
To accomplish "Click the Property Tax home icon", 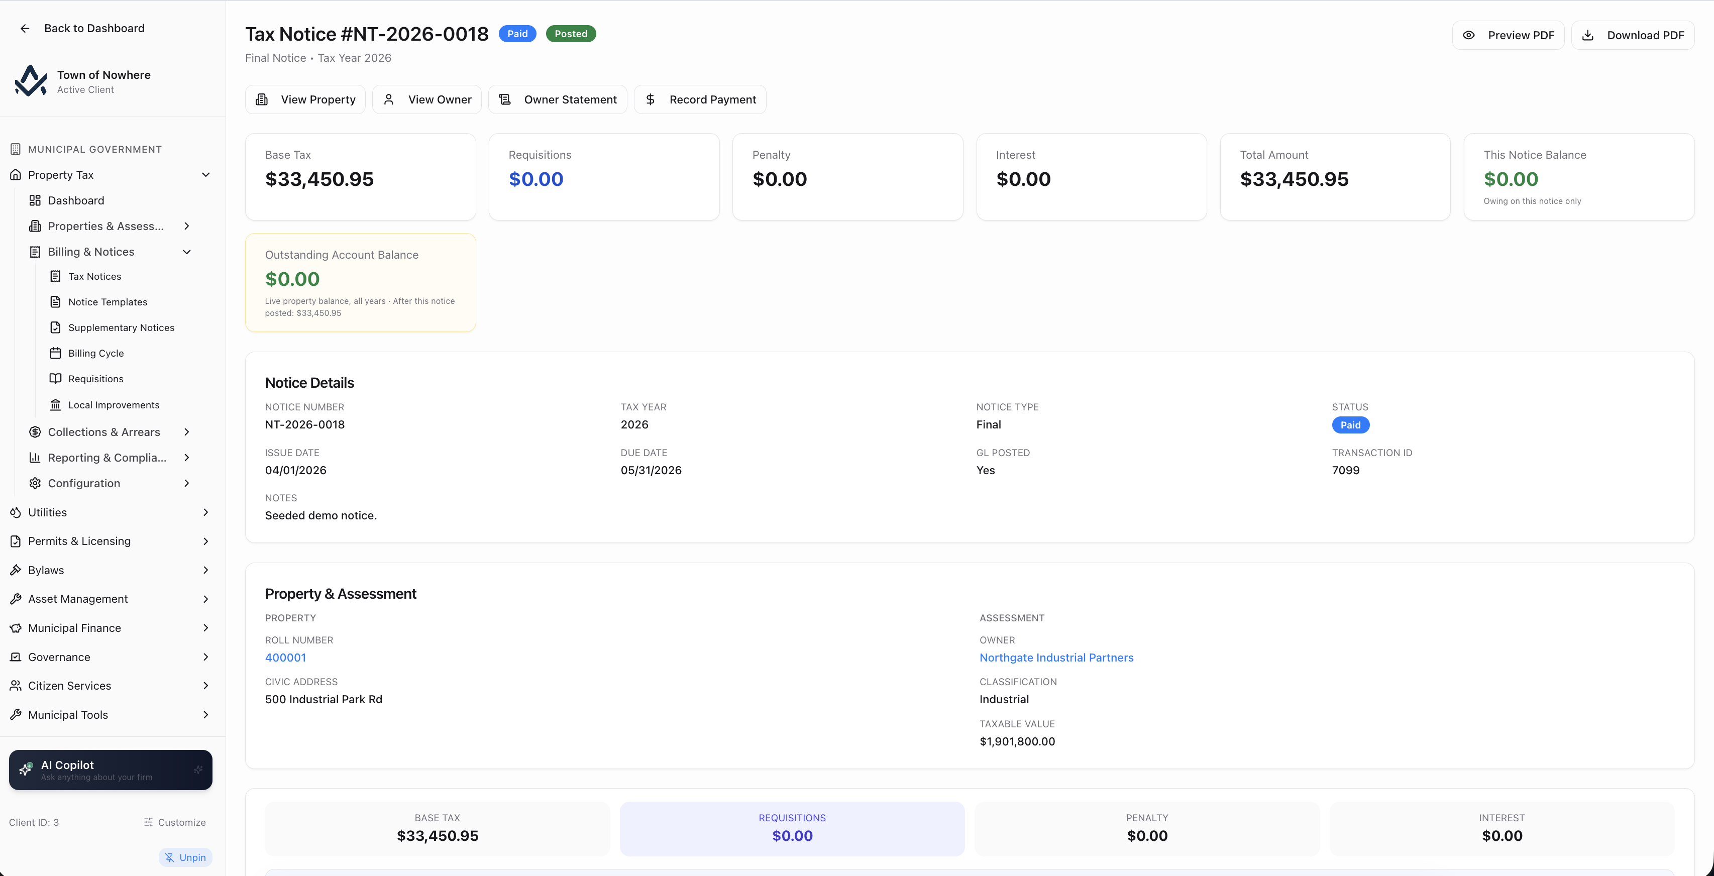I will pos(15,174).
